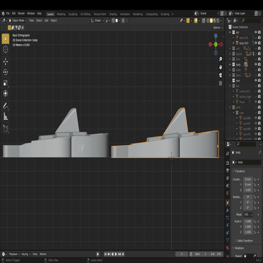Open Playback dropdown in timeline
263x263 pixels.
(x=14, y=254)
